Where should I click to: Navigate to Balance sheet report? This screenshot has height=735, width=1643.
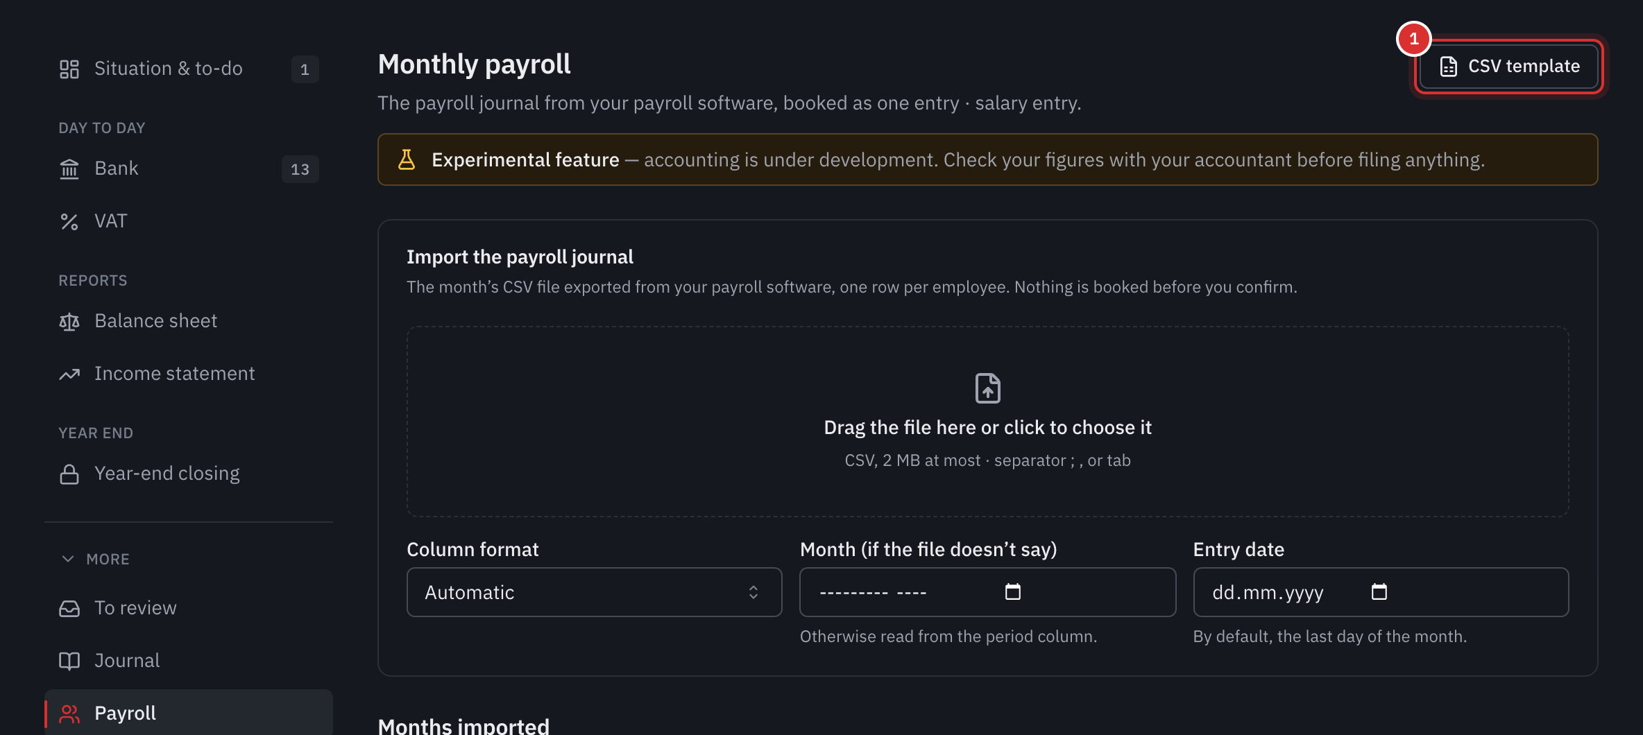coord(189,321)
